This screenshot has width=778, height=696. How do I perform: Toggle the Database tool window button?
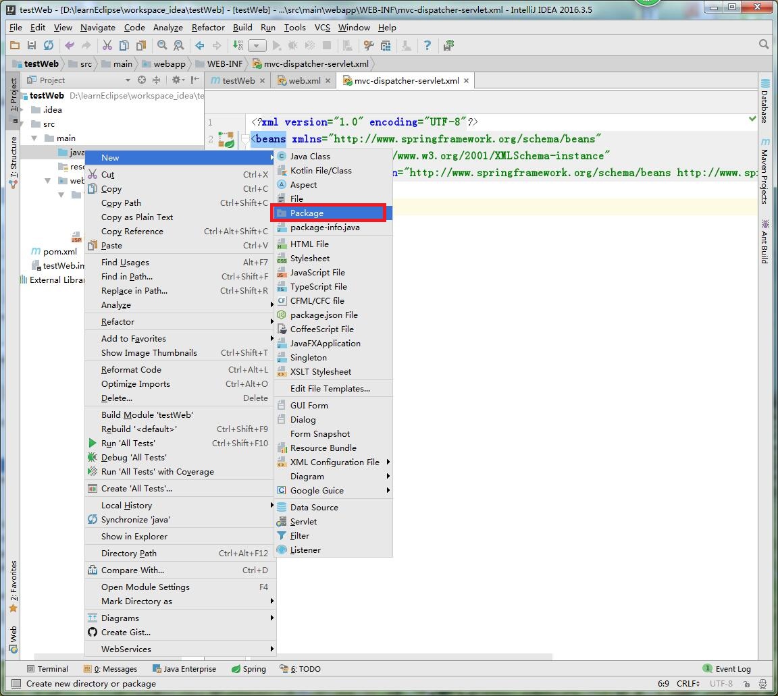pos(764,102)
